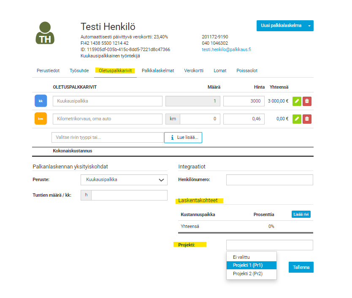Expand the Uusi palkkalaskelma dropdown arrow
The image size is (352, 298).
pos(309,26)
